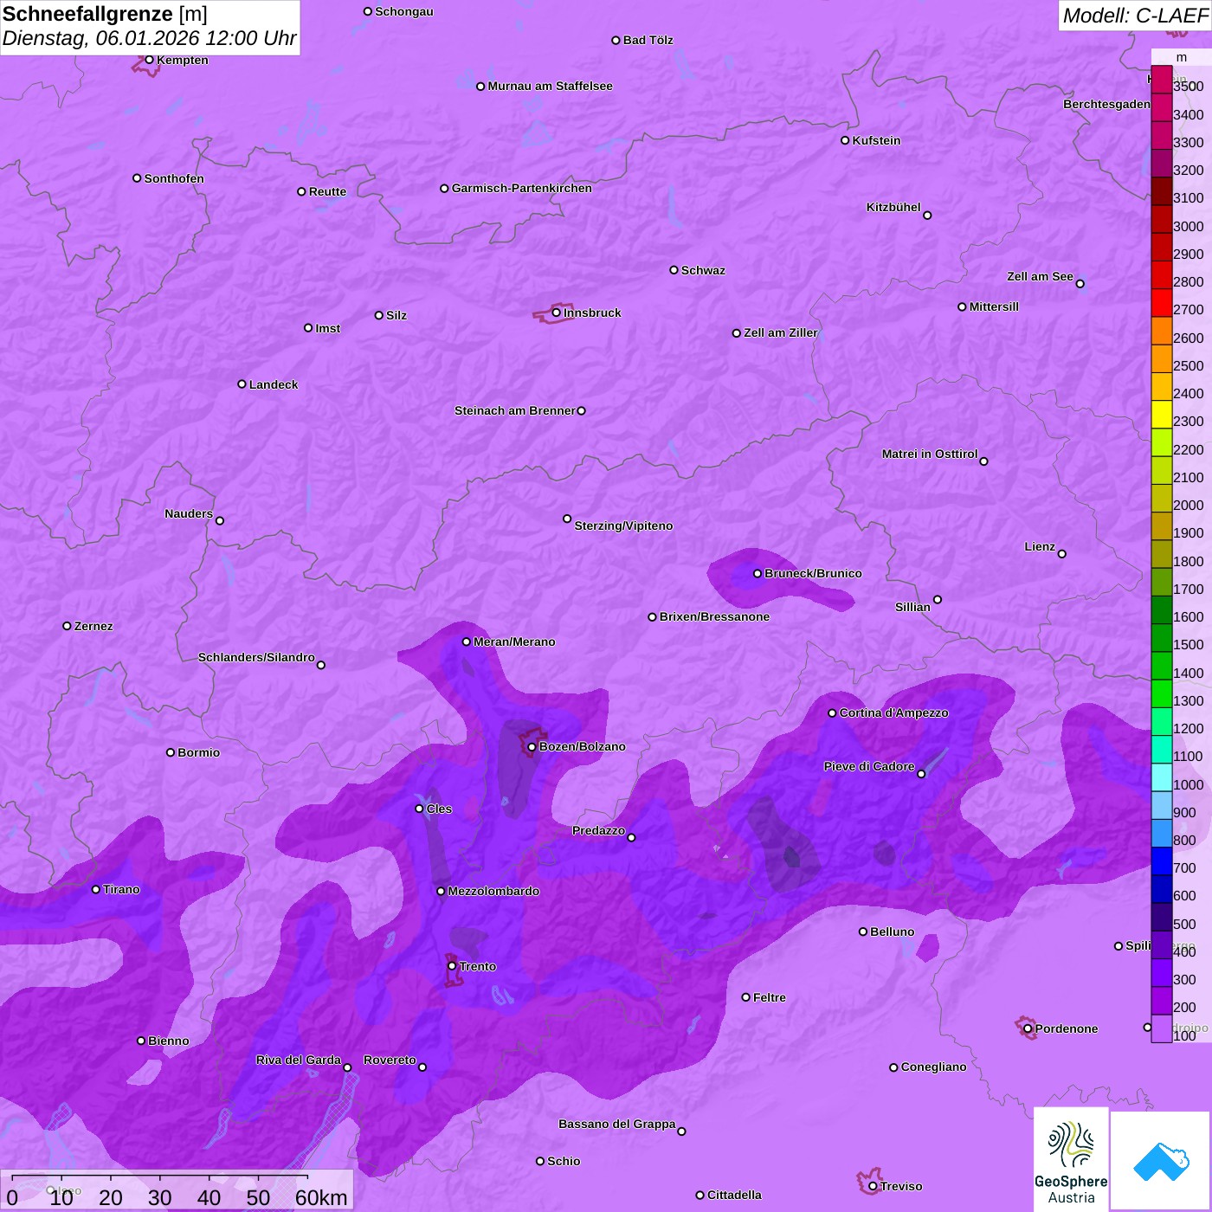Click the Matrei in Osttirol label
The width and height of the screenshot is (1212, 1212).
(930, 454)
